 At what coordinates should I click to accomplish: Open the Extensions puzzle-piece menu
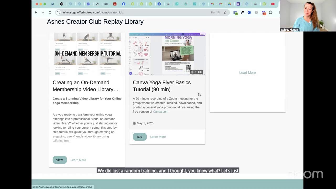click(x=271, y=12)
